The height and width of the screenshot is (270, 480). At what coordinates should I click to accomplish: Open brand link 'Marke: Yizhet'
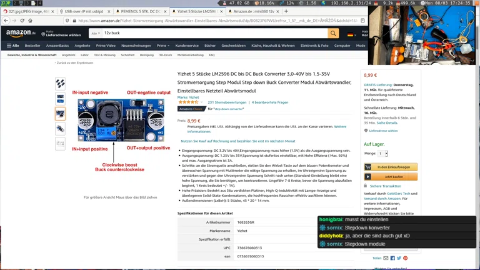point(188,97)
